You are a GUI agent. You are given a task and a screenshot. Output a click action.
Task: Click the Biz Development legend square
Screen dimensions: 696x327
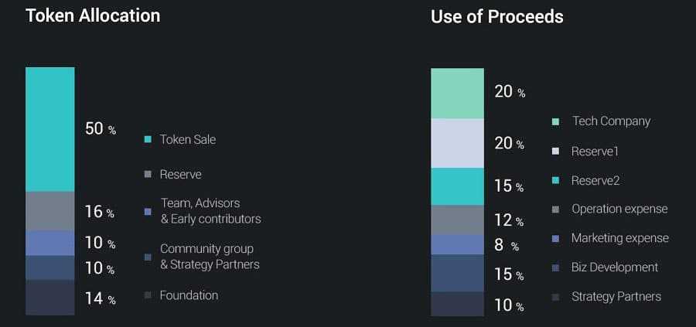(x=556, y=268)
